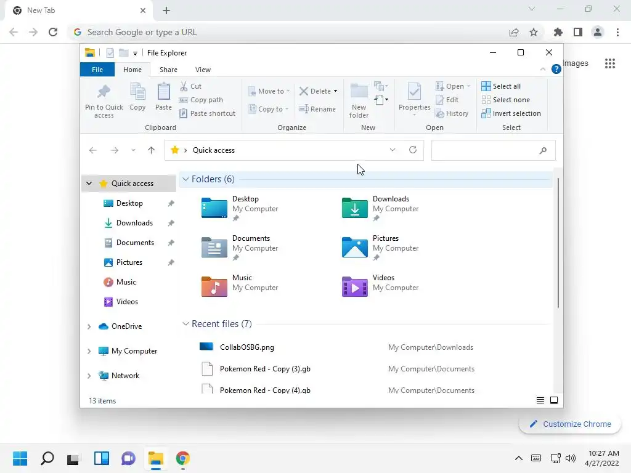Open the Videos folder tile
The width and height of the screenshot is (631, 473).
click(x=380, y=286)
